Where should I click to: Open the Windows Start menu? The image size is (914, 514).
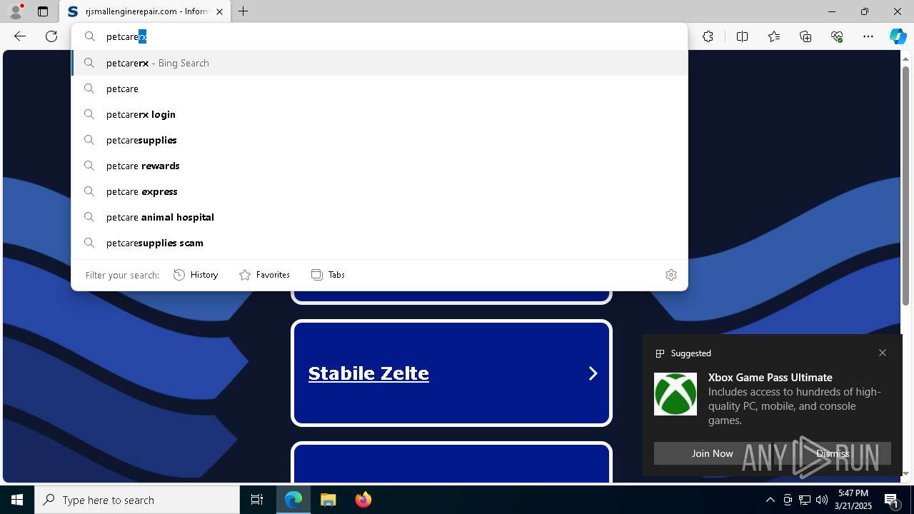click(17, 500)
